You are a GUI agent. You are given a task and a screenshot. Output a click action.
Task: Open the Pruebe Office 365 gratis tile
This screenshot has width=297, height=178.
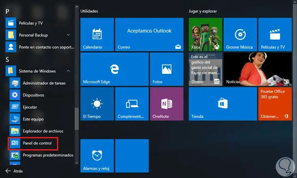click(x=275, y=104)
